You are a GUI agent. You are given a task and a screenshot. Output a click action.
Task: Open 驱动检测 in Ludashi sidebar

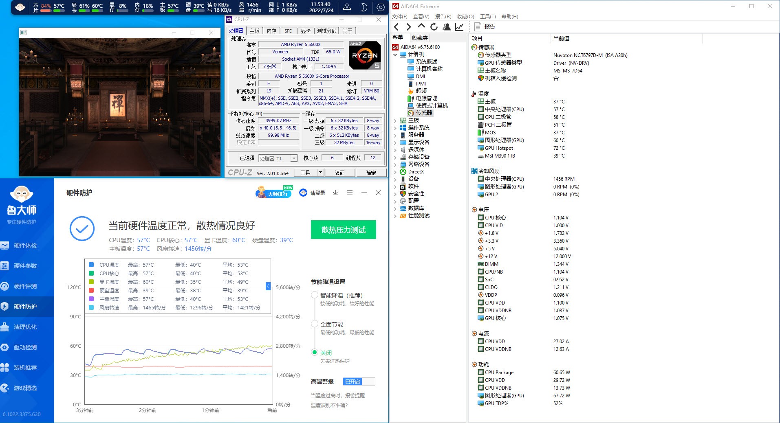27,347
